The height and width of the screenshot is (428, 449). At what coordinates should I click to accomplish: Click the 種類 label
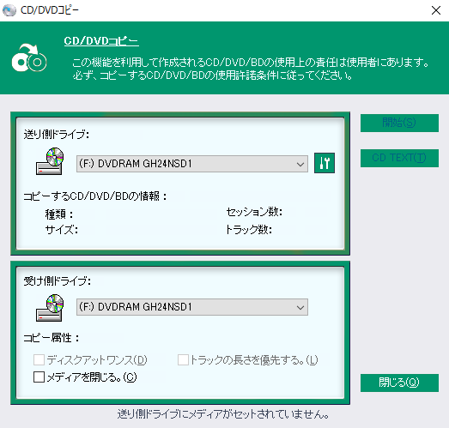pos(59,214)
